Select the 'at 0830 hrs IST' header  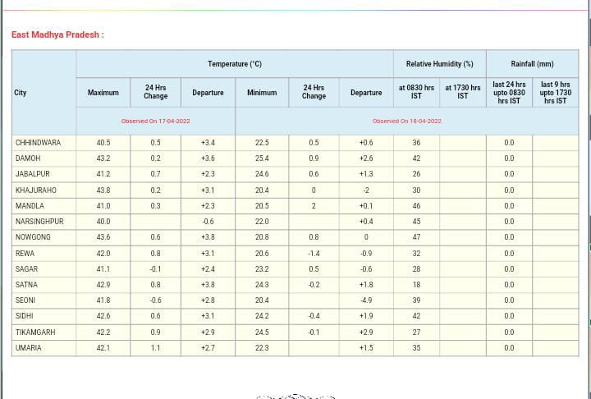point(416,92)
